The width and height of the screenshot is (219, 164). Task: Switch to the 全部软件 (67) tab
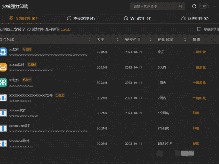point(24,18)
